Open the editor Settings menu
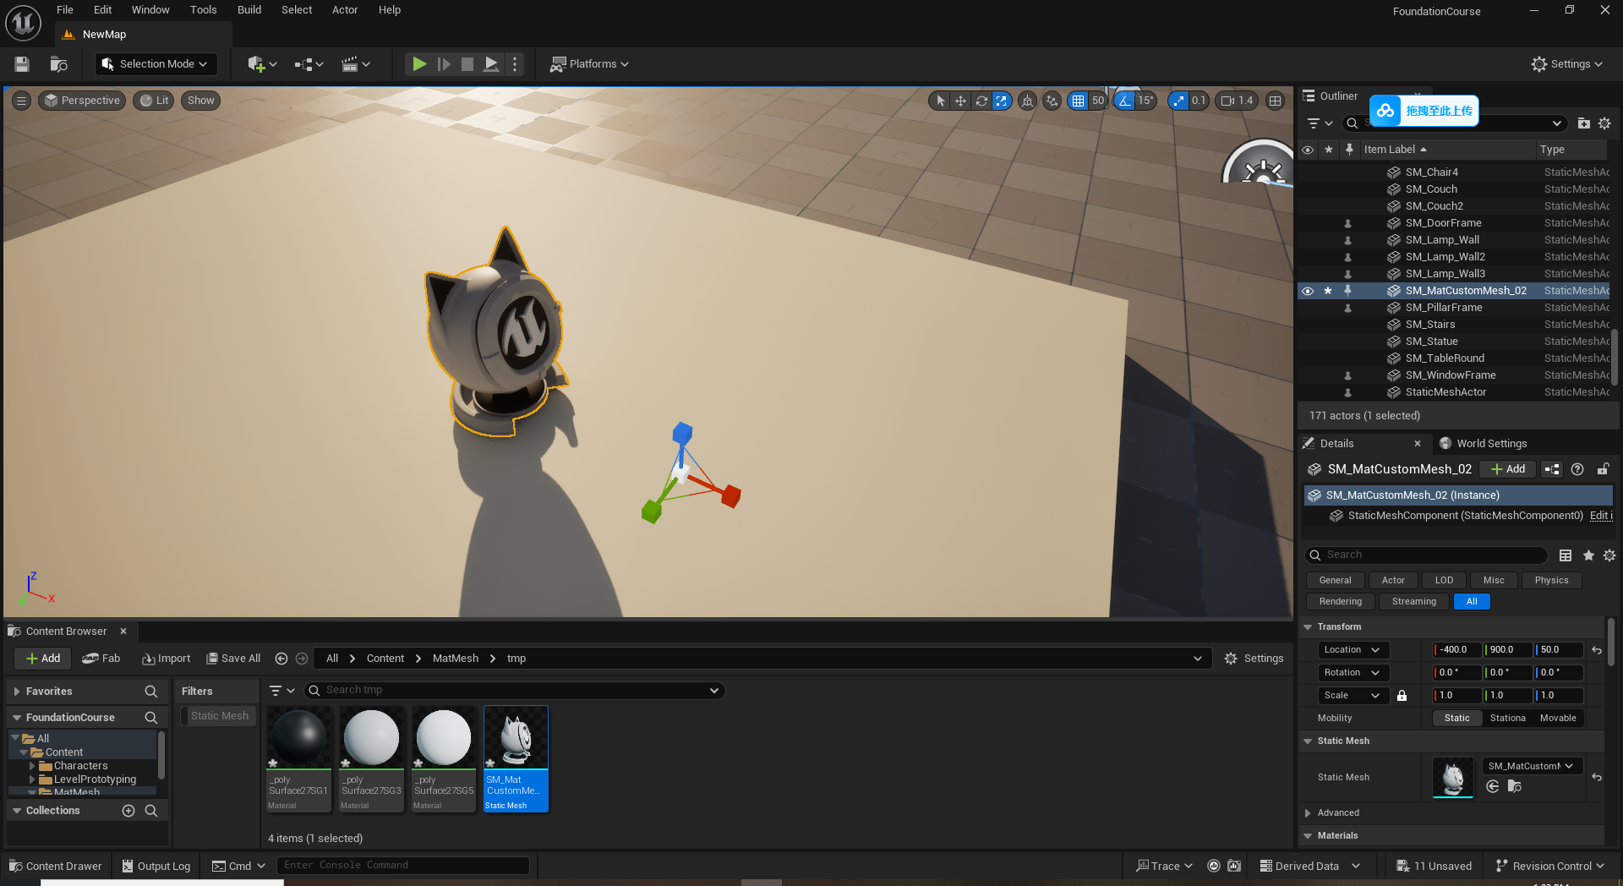This screenshot has width=1623, height=886. [x=1566, y=64]
